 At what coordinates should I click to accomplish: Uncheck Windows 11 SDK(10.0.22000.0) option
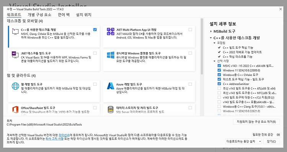coord(219,70)
